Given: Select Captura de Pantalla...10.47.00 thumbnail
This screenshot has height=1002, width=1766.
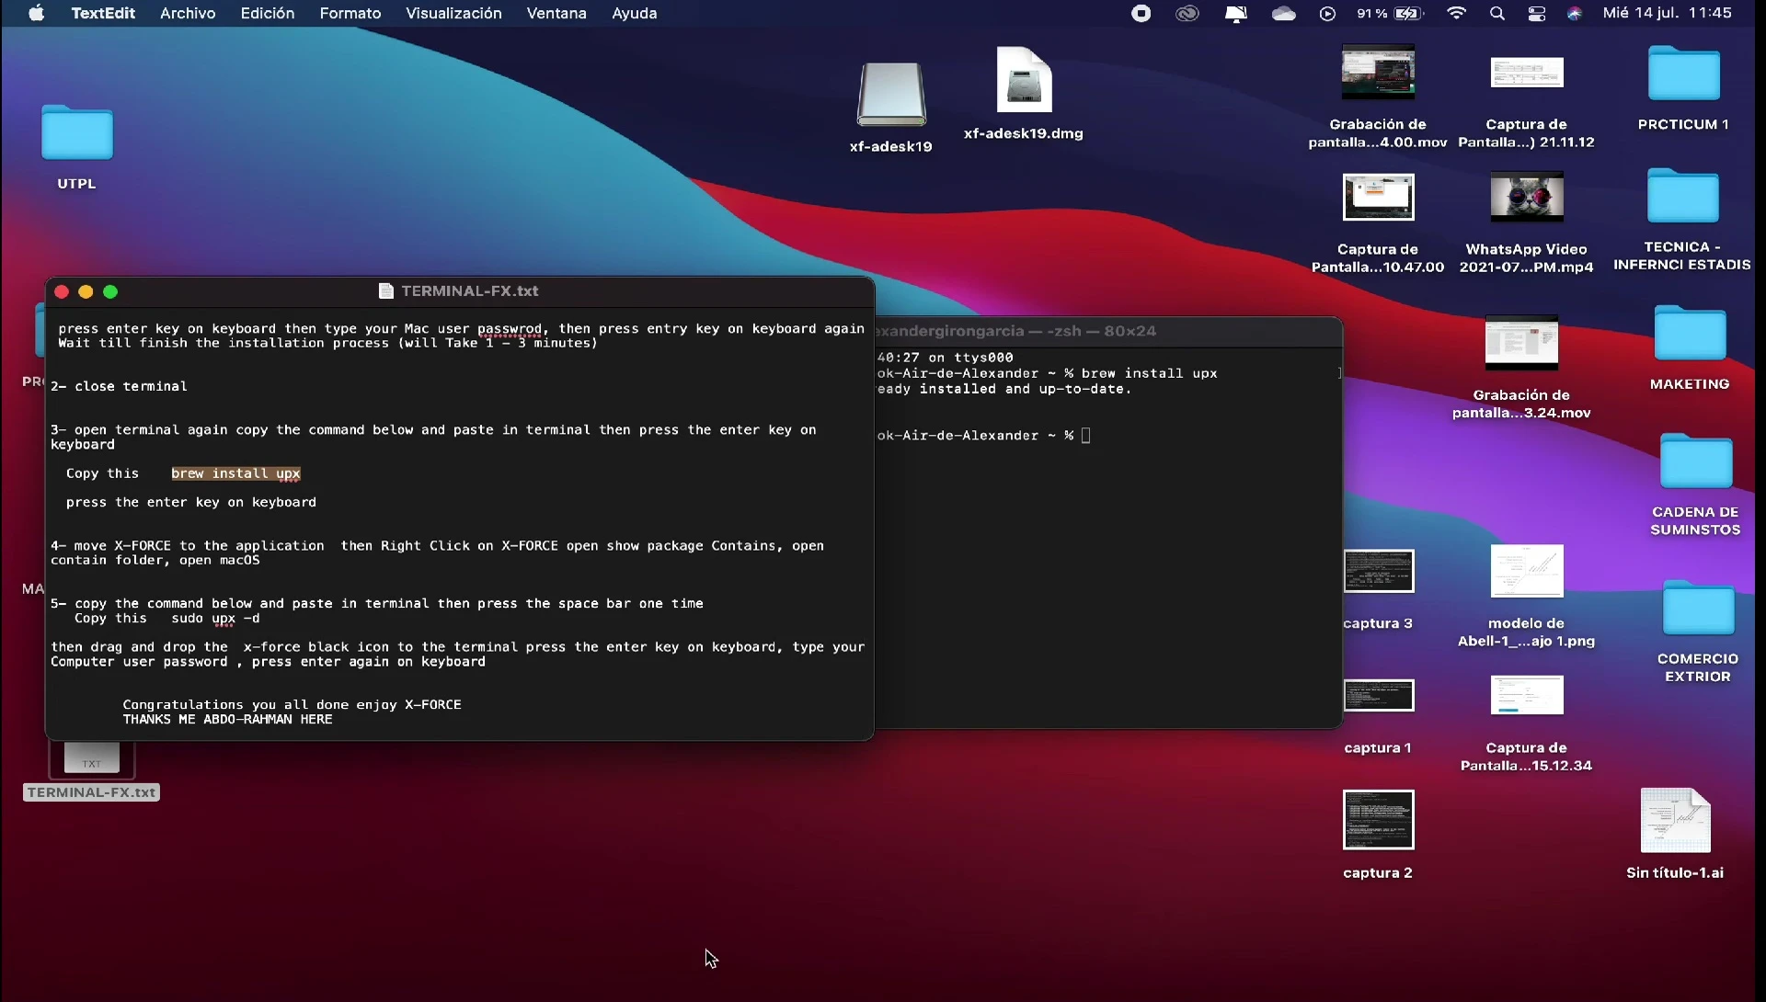Looking at the screenshot, I should click(x=1378, y=197).
